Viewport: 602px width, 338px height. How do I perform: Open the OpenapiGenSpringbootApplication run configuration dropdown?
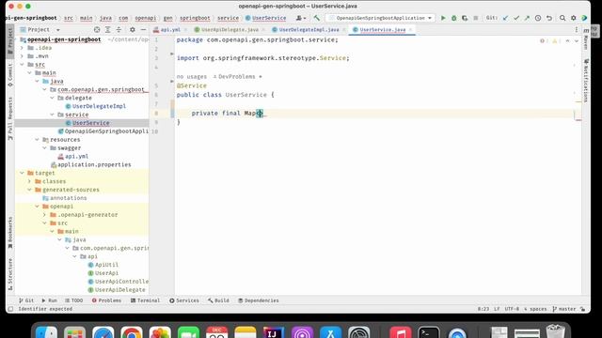[380, 18]
